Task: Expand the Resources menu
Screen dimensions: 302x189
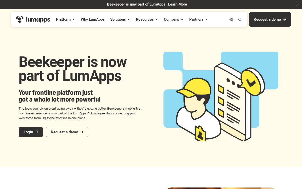Action: click(147, 19)
